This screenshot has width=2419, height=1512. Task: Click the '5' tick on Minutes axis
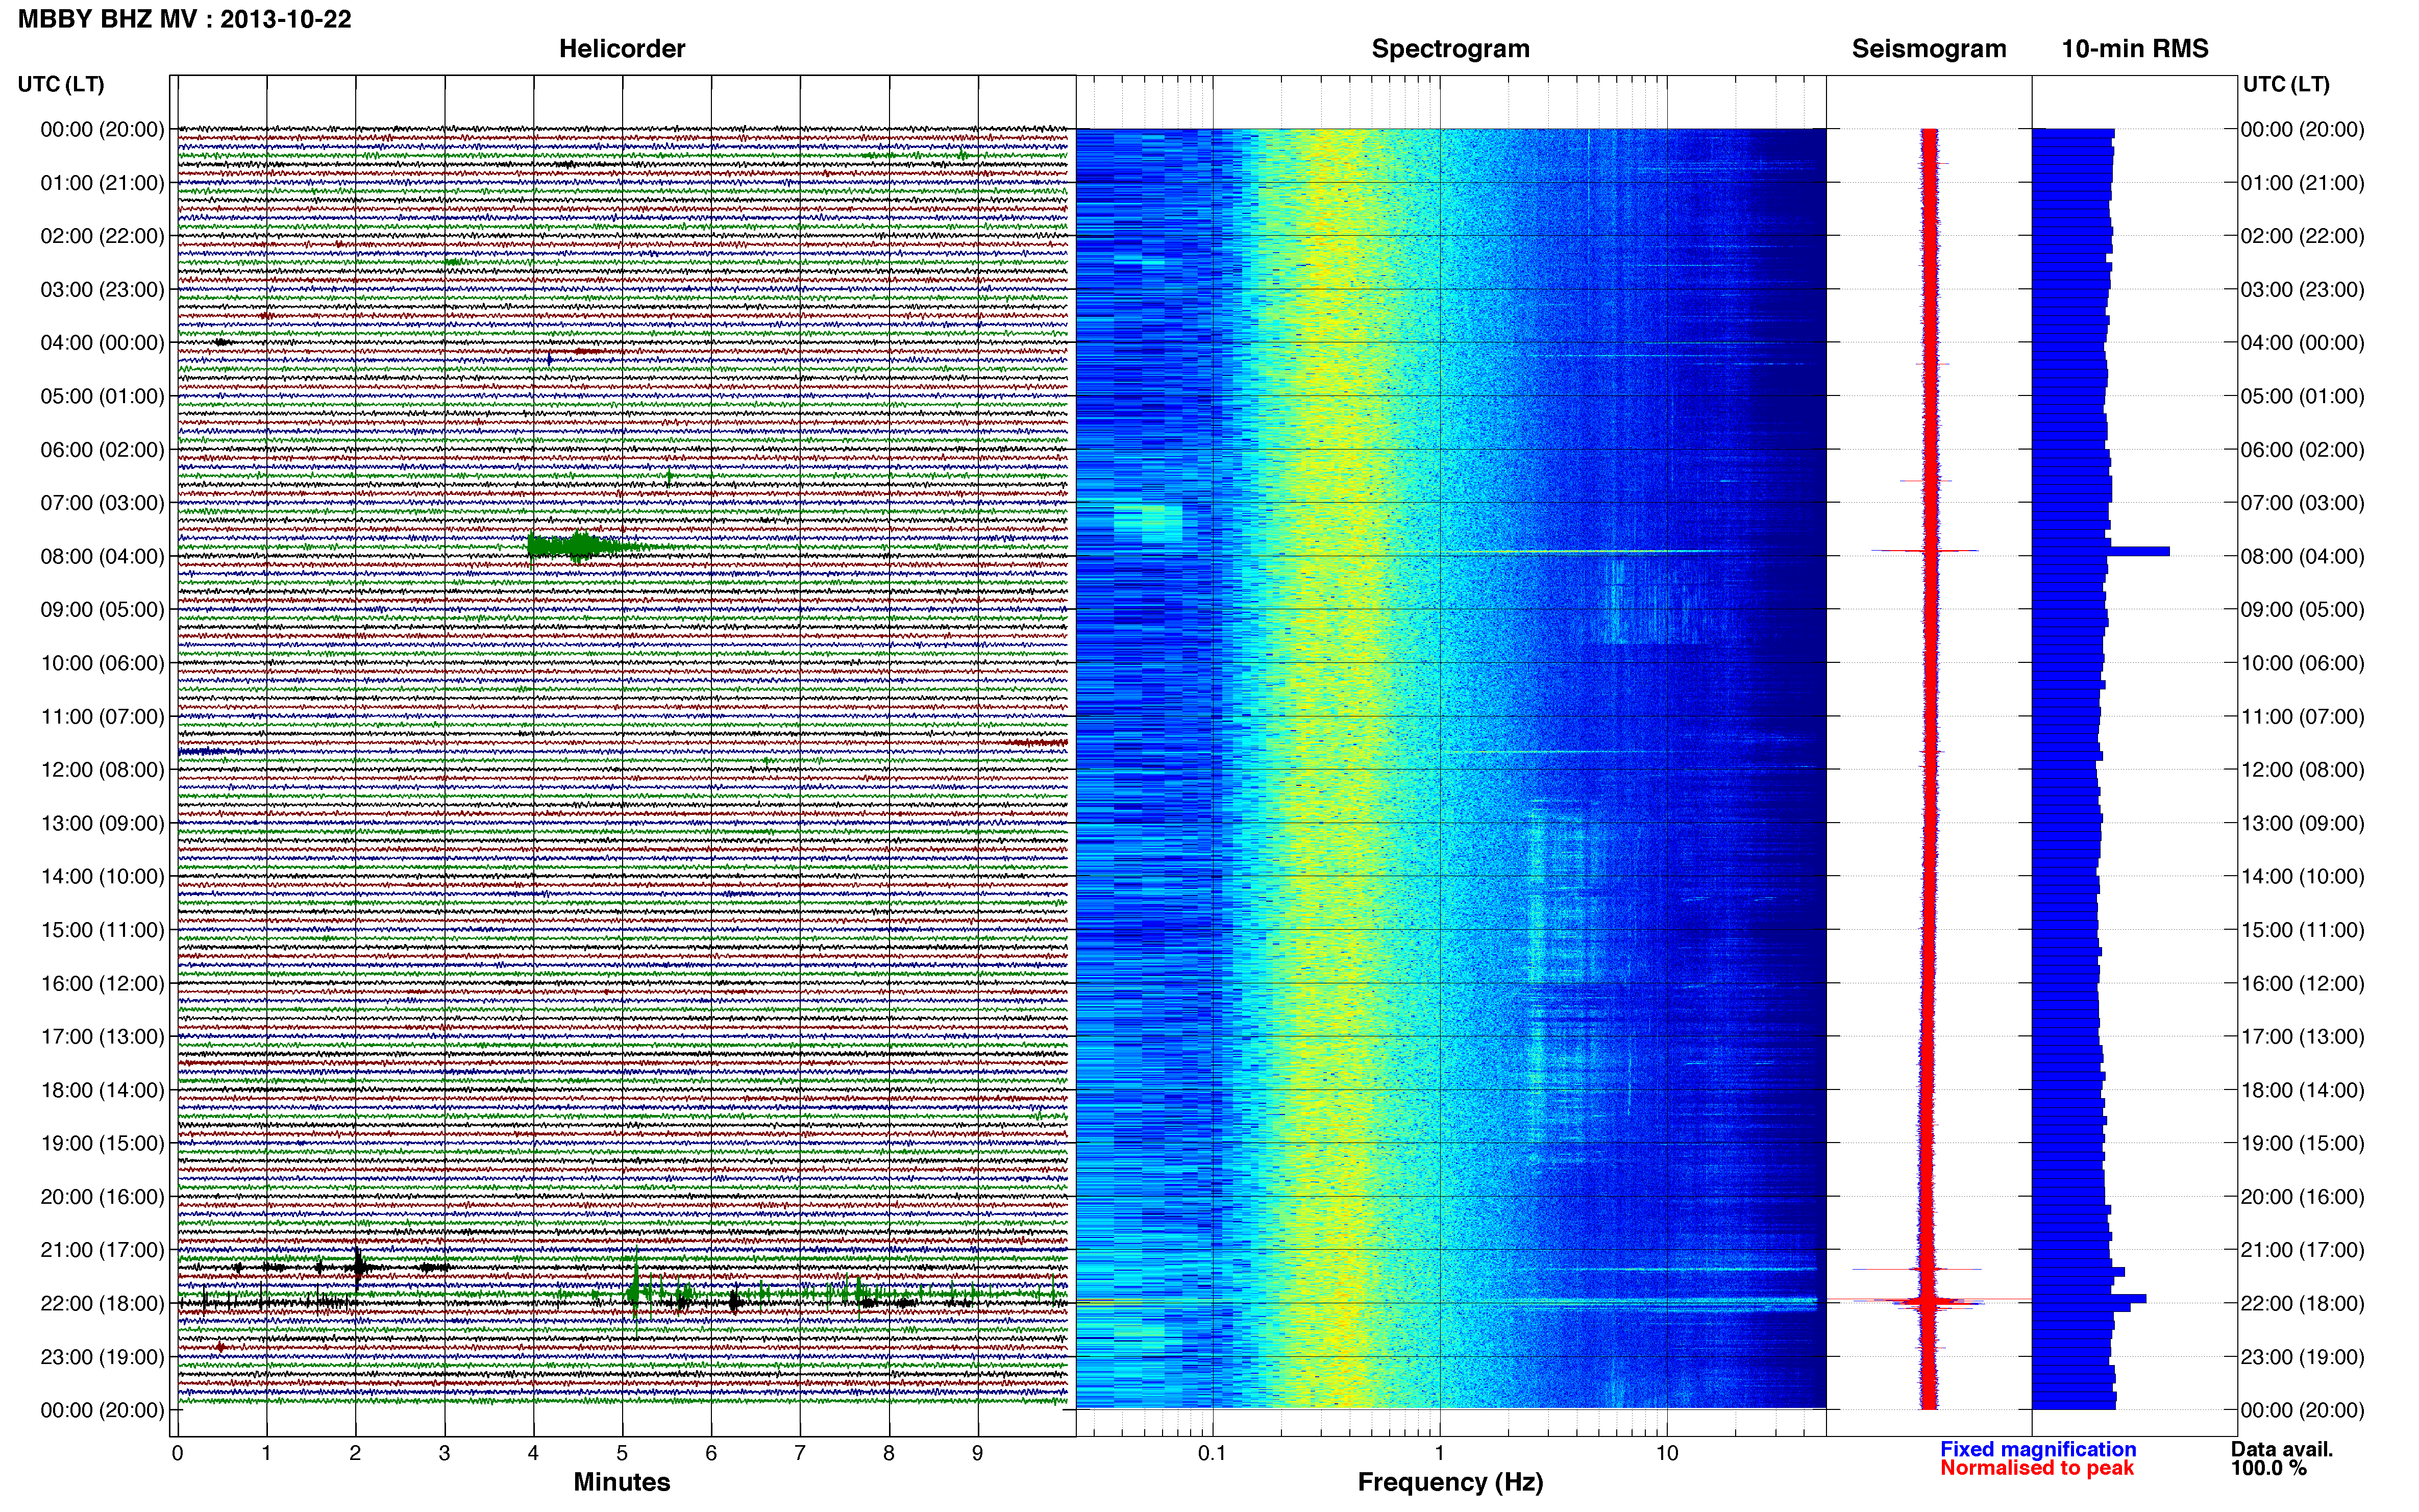coord(622,1453)
